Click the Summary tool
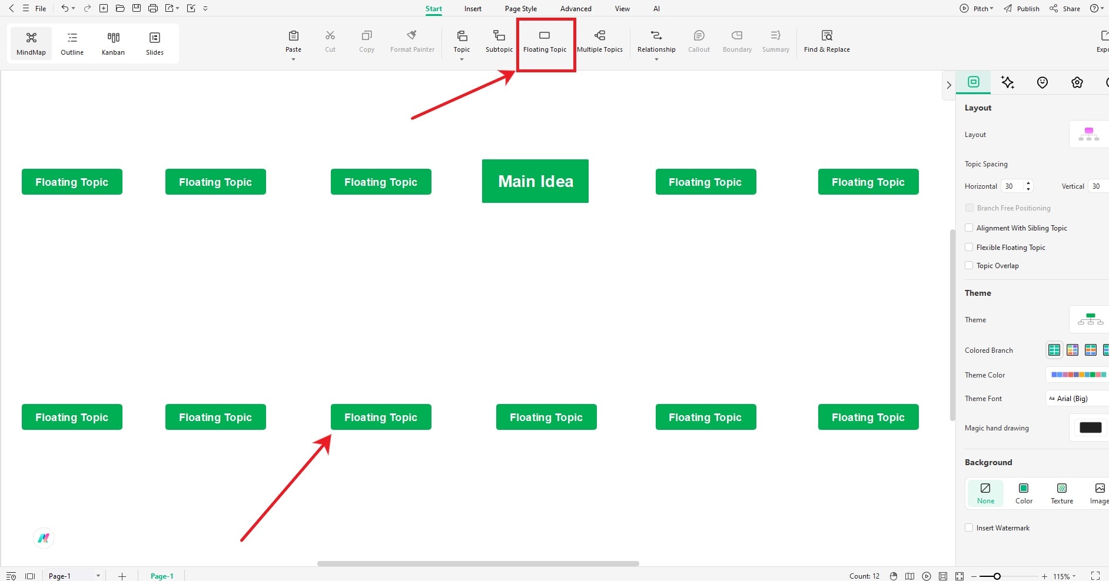The width and height of the screenshot is (1109, 581). pos(776,42)
